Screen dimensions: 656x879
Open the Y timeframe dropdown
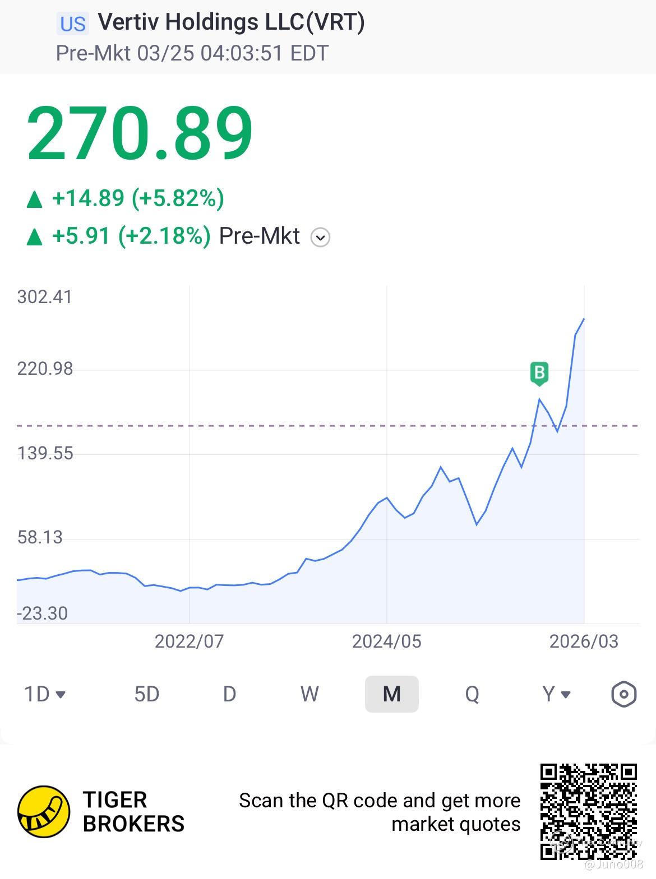point(556,695)
